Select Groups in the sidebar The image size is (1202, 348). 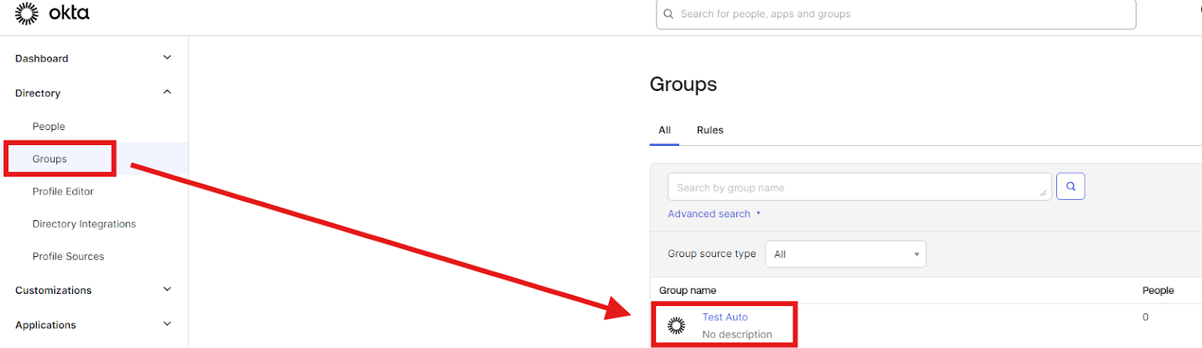pos(50,159)
